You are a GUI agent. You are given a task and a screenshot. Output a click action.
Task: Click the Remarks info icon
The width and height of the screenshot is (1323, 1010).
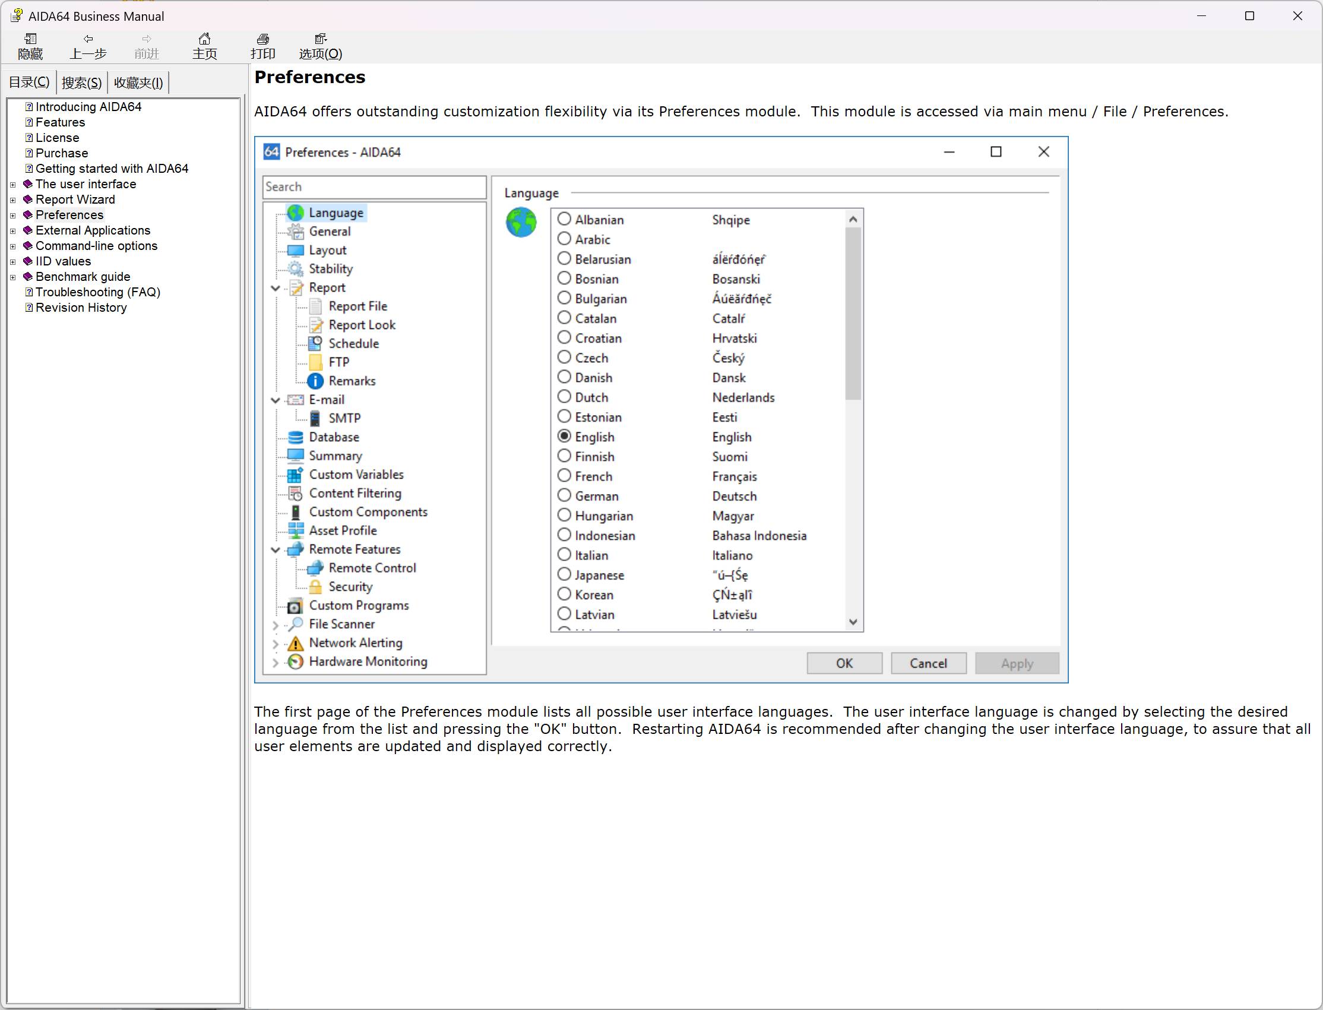pos(315,381)
